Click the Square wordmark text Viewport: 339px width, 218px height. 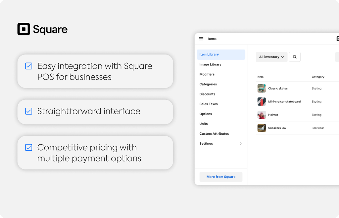point(50,30)
